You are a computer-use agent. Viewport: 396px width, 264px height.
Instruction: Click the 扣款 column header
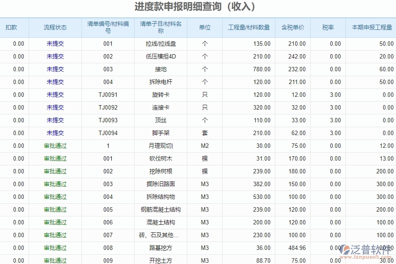13,27
